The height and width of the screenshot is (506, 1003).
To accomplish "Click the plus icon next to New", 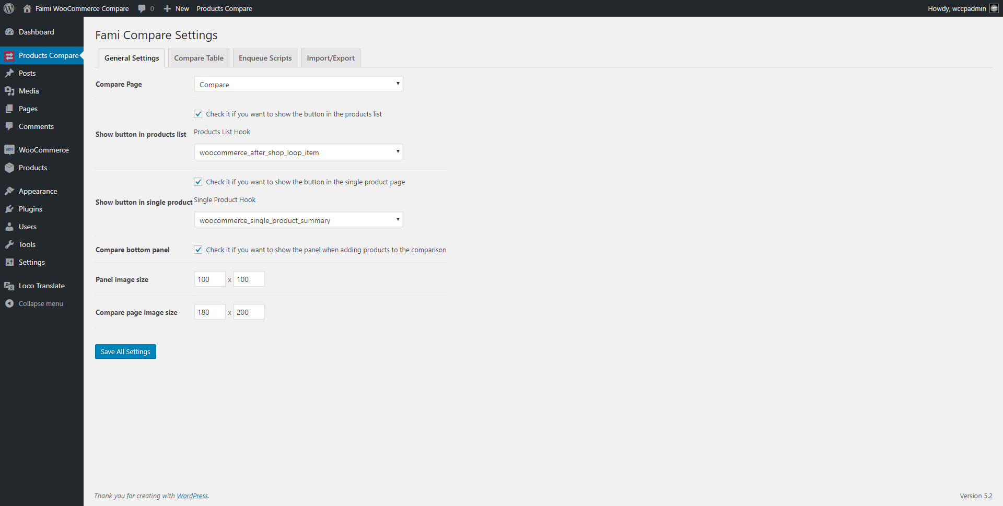I will 167,8.
